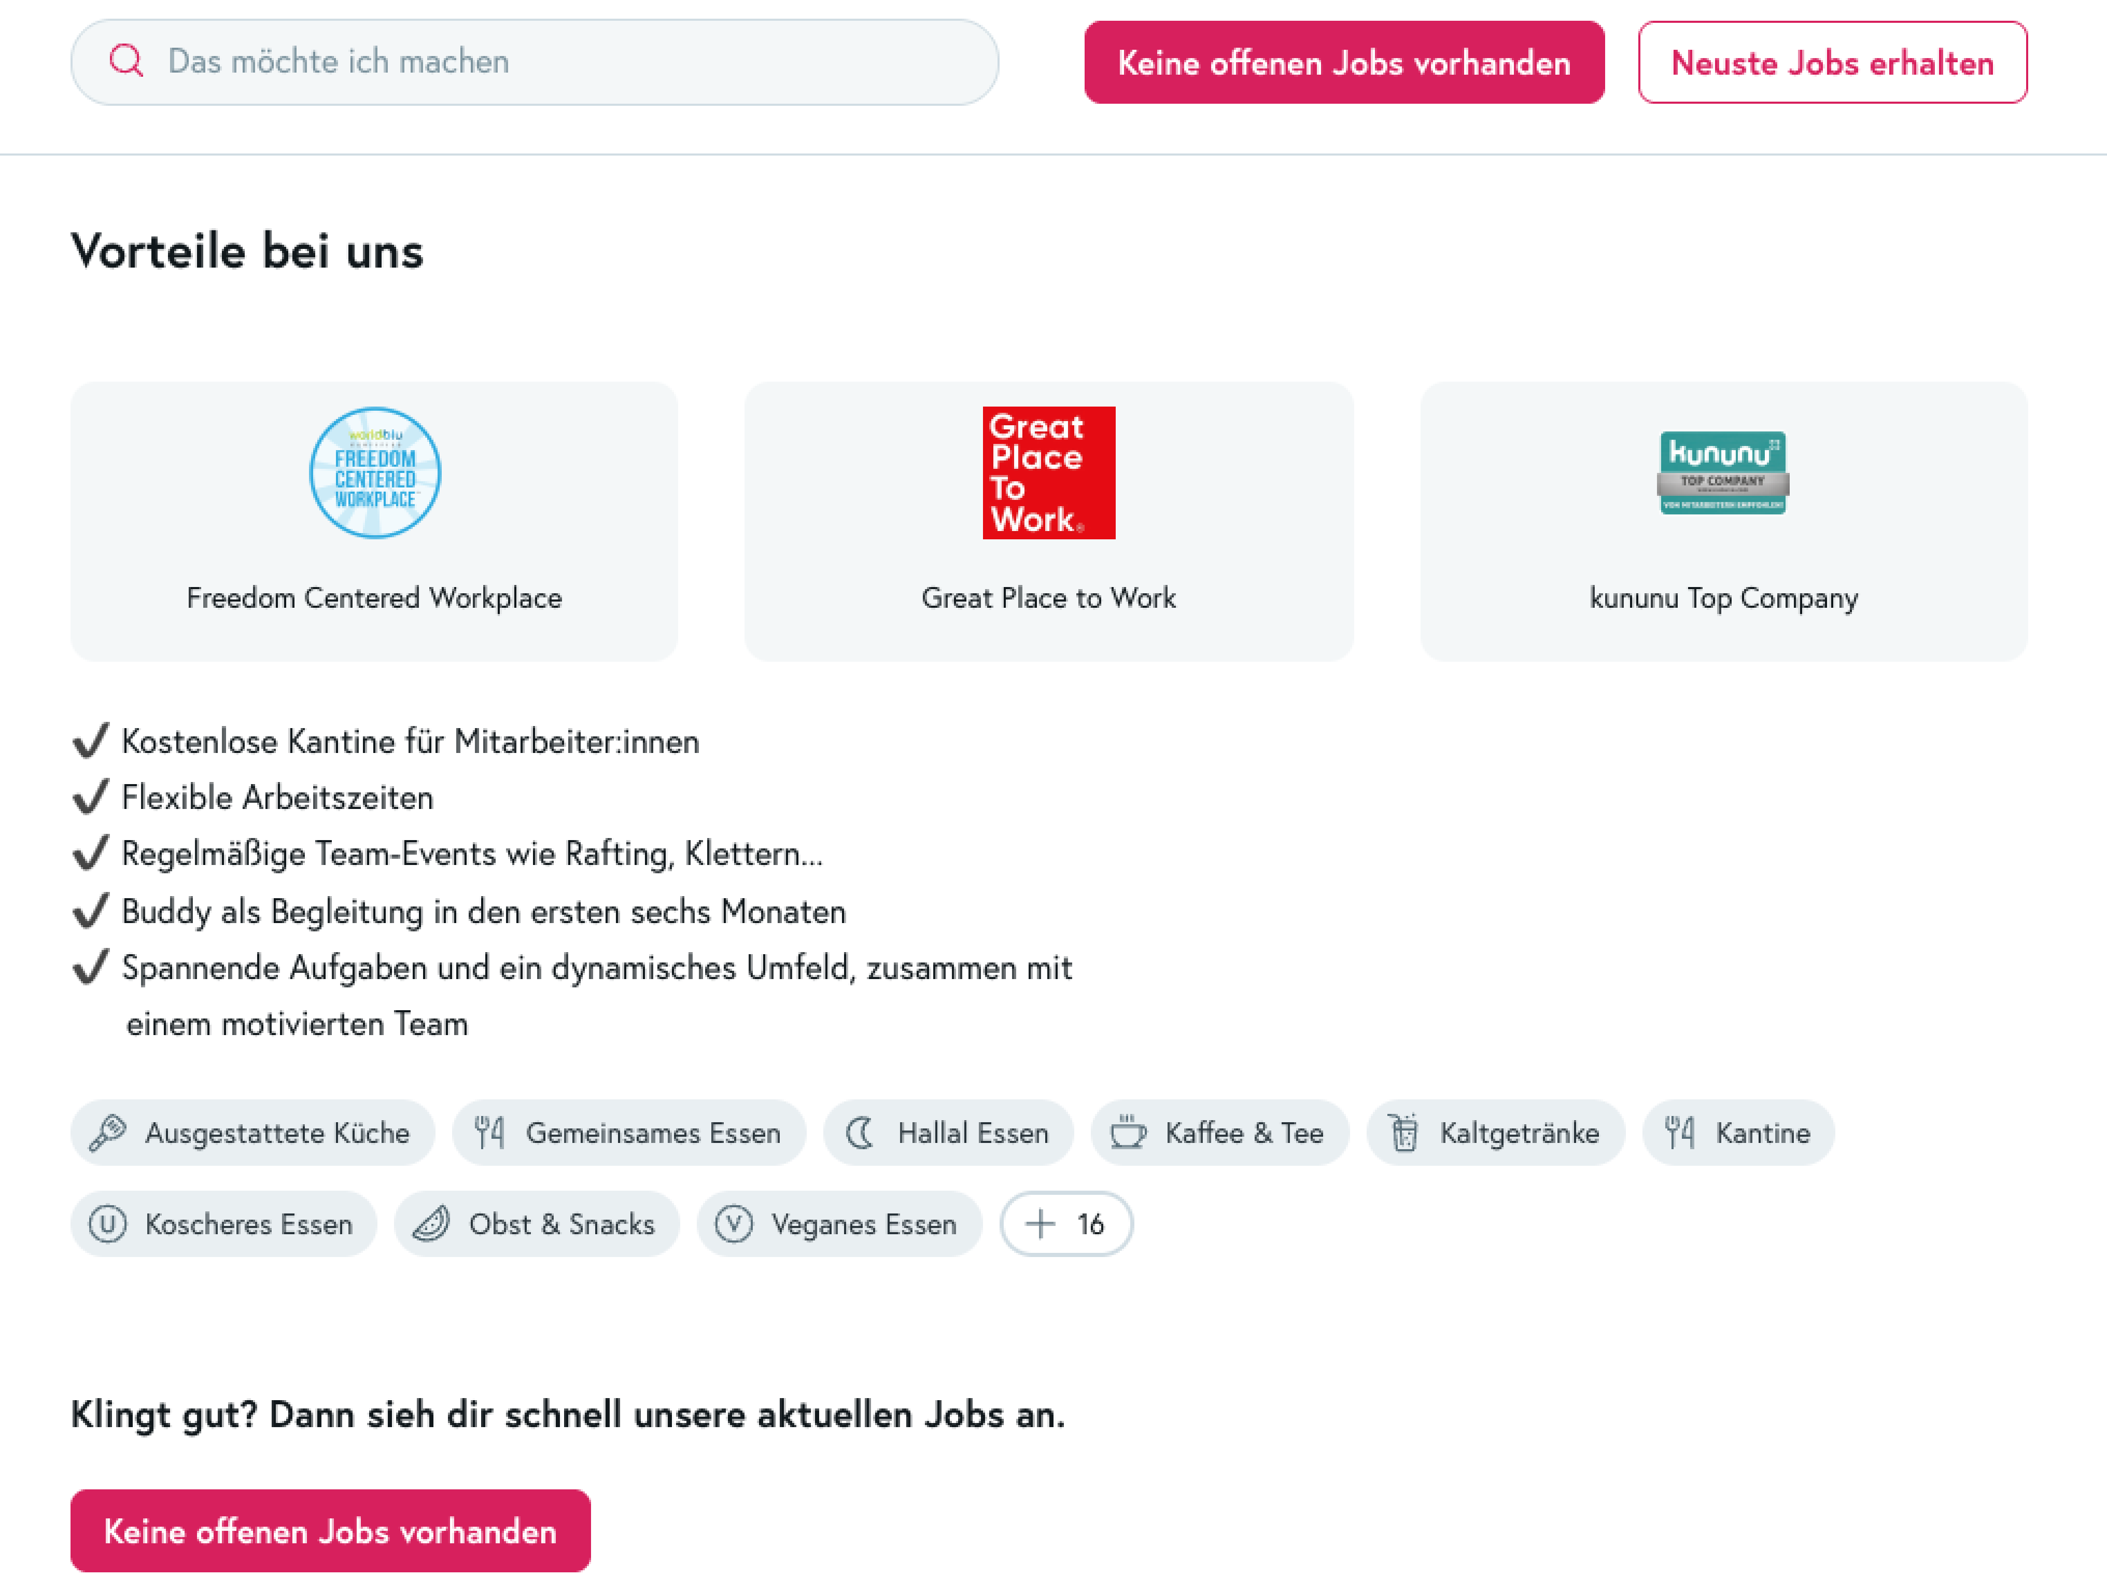Select the drink glass icon on Kaltgetränke tag

click(1405, 1133)
